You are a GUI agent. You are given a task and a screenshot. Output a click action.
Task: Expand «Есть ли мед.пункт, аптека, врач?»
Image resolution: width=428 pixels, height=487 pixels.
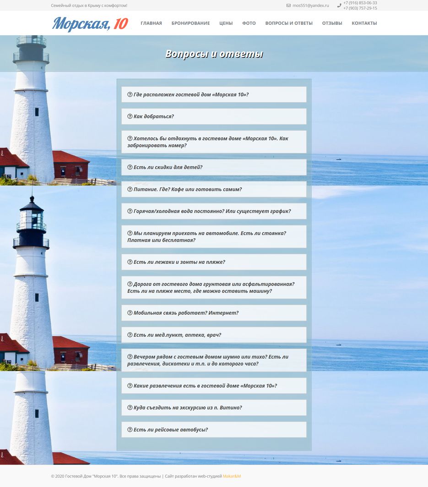[x=214, y=335]
